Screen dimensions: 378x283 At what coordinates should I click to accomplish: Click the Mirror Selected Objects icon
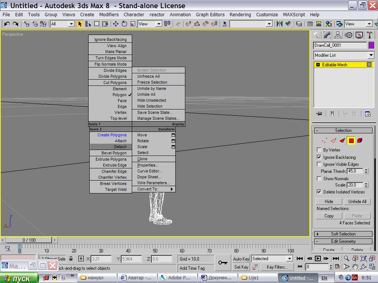tap(280, 24)
